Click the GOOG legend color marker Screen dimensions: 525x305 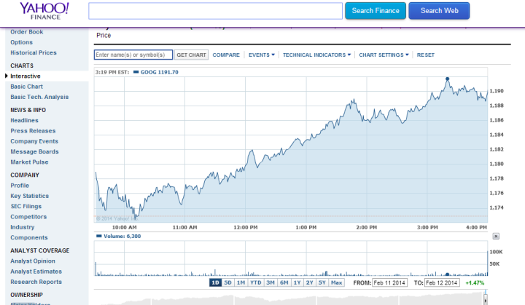[x=136, y=72]
